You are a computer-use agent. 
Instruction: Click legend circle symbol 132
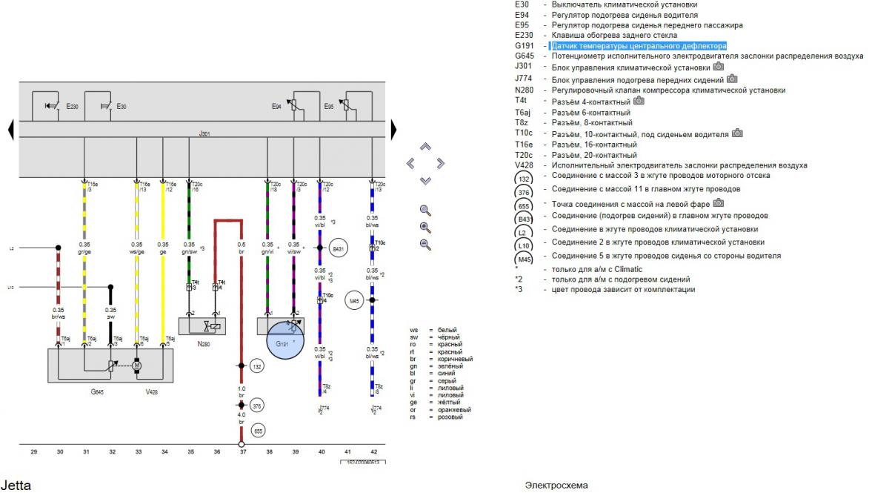(524, 178)
